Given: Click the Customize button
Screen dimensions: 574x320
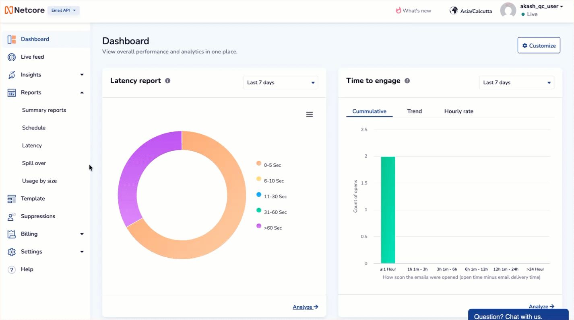Looking at the screenshot, I should [539, 46].
